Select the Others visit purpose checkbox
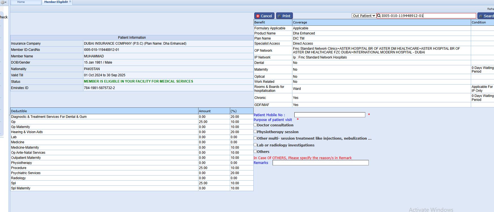The width and height of the screenshot is (494, 212). coord(255,152)
